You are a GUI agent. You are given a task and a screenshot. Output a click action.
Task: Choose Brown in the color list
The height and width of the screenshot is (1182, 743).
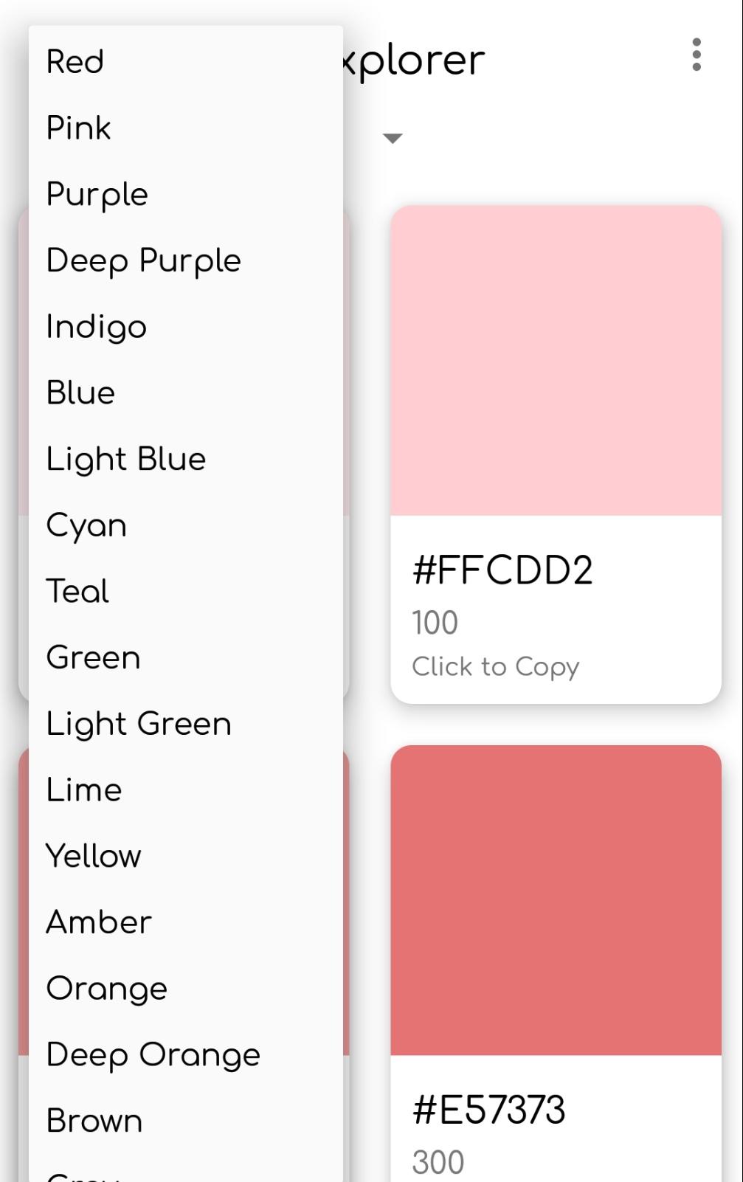94,1121
